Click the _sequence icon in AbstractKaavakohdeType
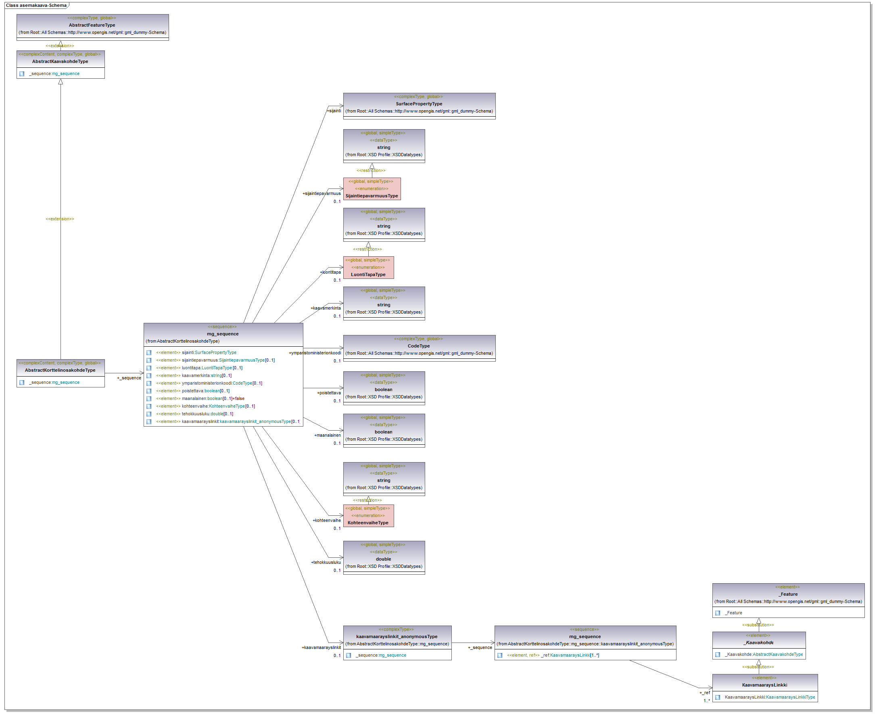 tap(22, 74)
